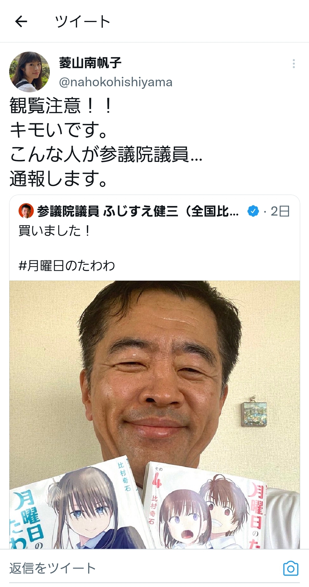309x587 pixels.
Task: Tap the blue verified badge
Action: click(253, 212)
